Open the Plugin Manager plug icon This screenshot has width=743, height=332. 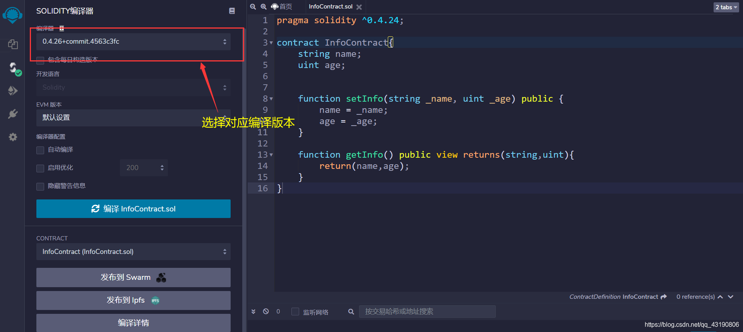[13, 114]
